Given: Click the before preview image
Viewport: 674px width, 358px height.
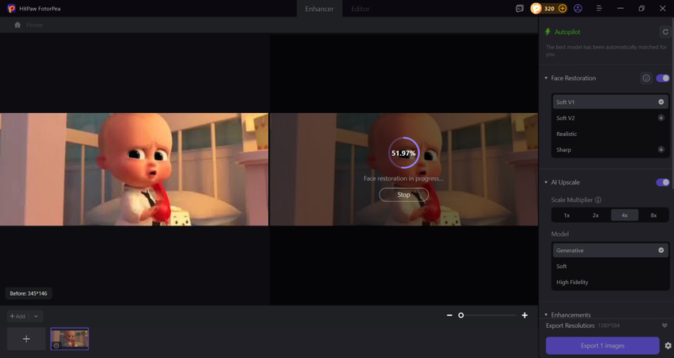Looking at the screenshot, I should [x=134, y=169].
